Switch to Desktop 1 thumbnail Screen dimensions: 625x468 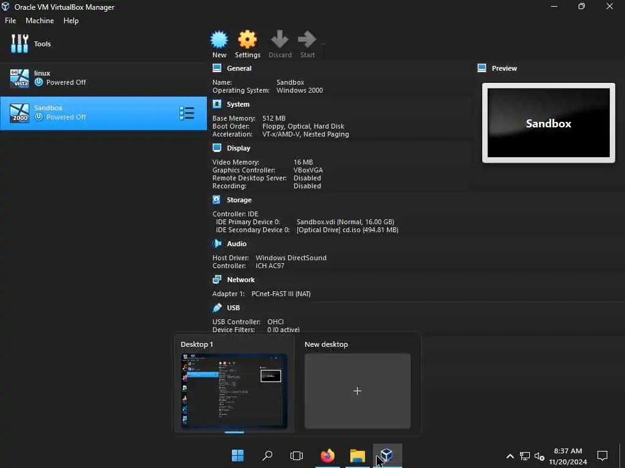point(234,391)
